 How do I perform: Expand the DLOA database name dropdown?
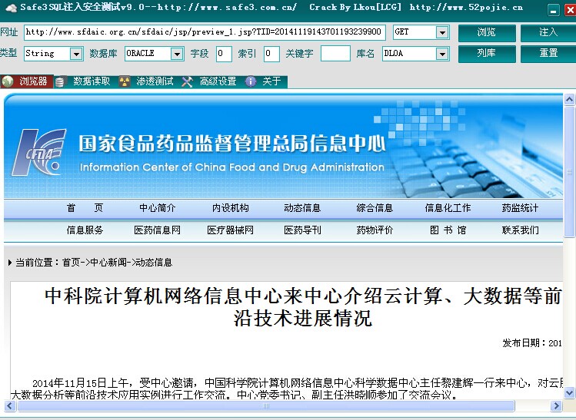pos(442,54)
